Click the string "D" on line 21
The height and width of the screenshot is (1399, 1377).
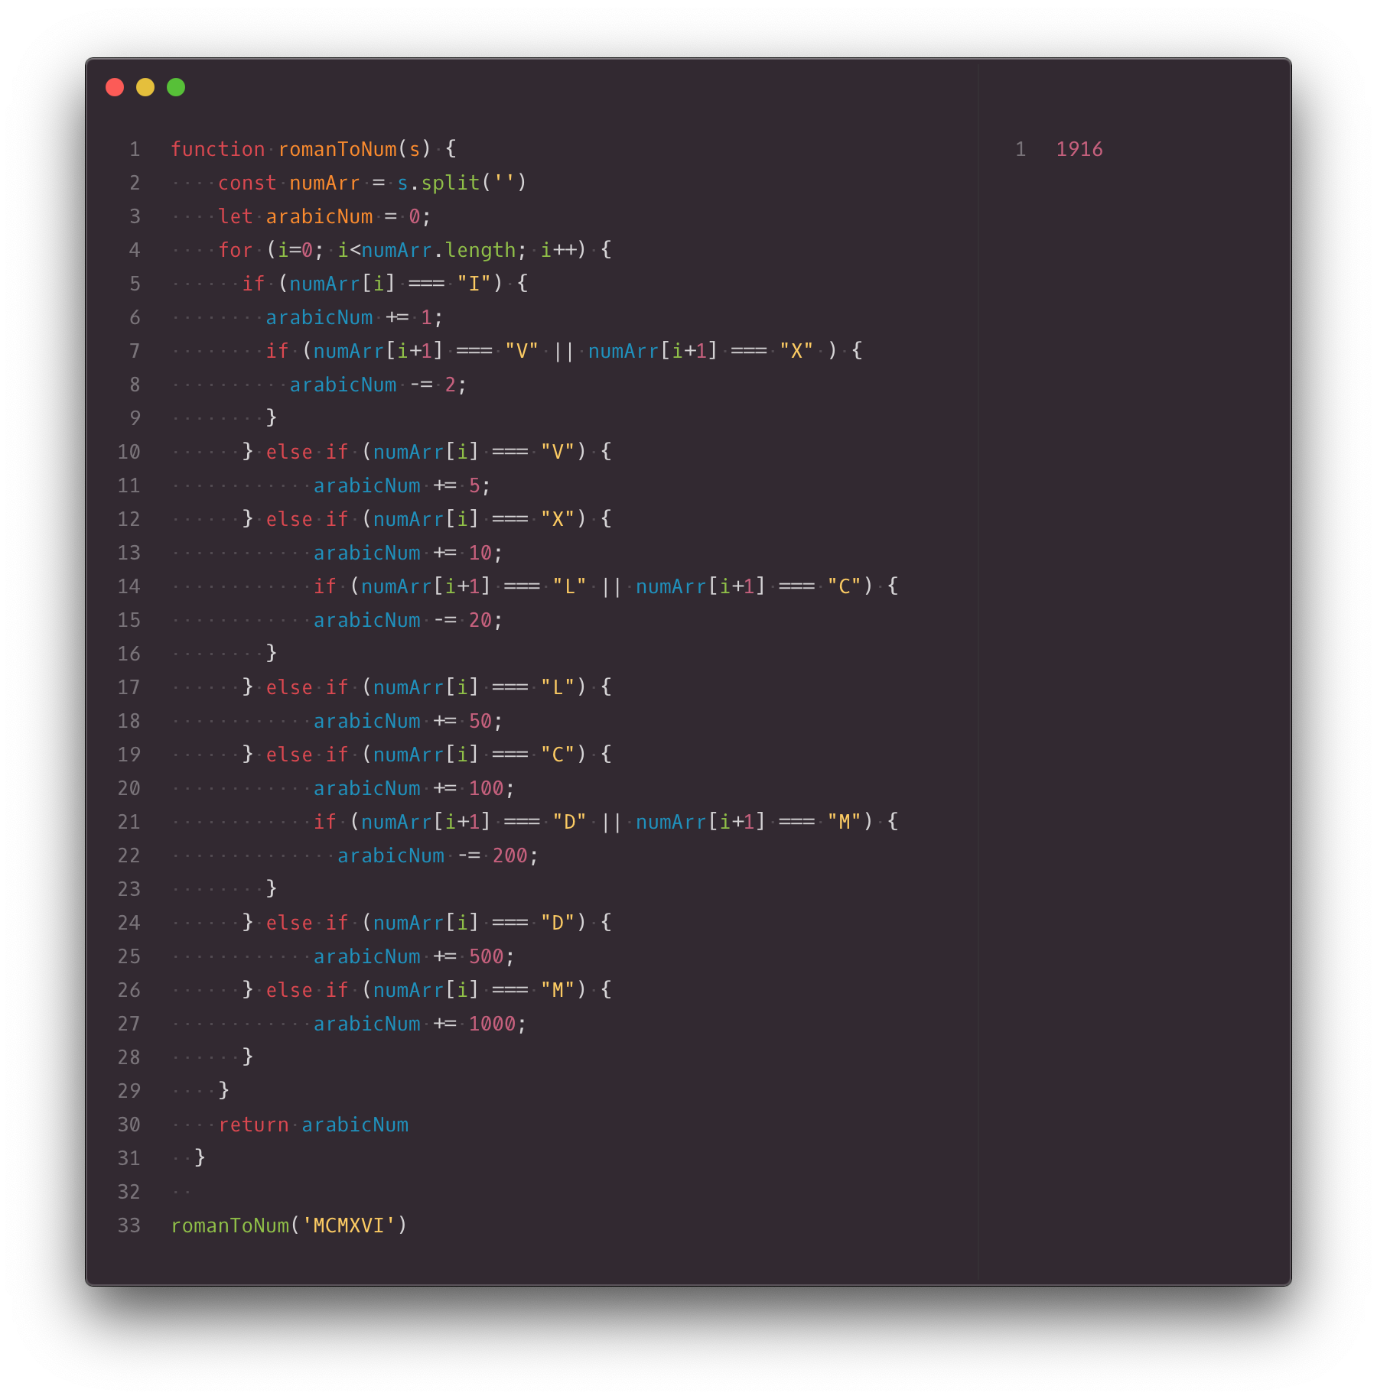click(x=570, y=822)
